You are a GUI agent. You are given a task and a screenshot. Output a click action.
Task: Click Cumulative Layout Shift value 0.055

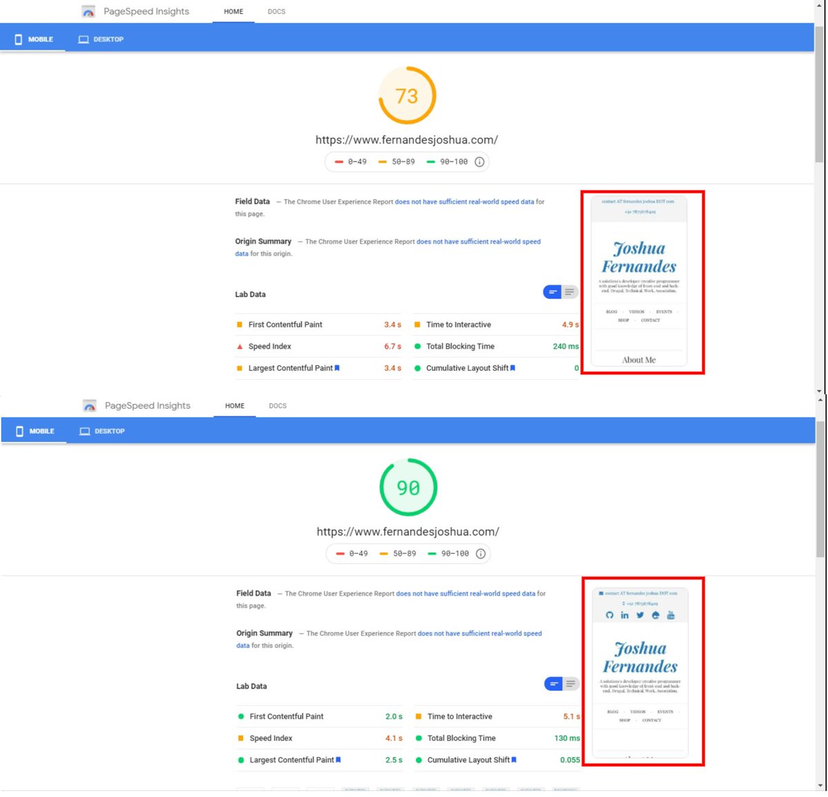[570, 760]
